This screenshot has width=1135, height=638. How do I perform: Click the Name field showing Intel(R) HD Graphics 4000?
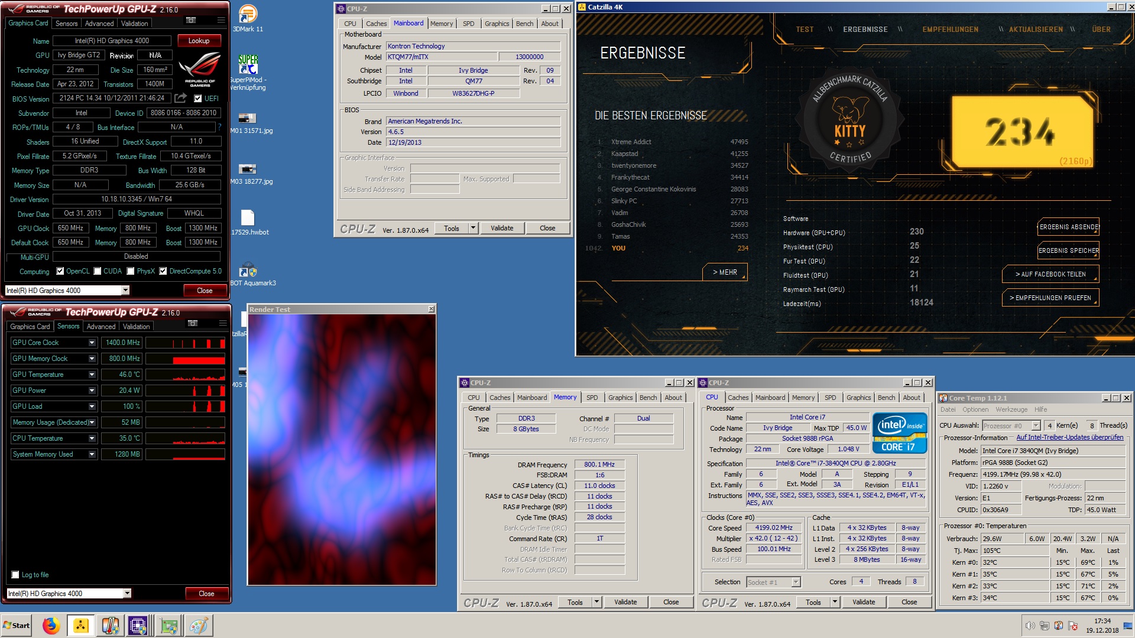point(112,41)
